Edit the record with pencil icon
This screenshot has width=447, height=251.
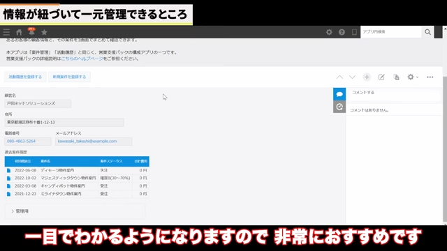point(381,77)
